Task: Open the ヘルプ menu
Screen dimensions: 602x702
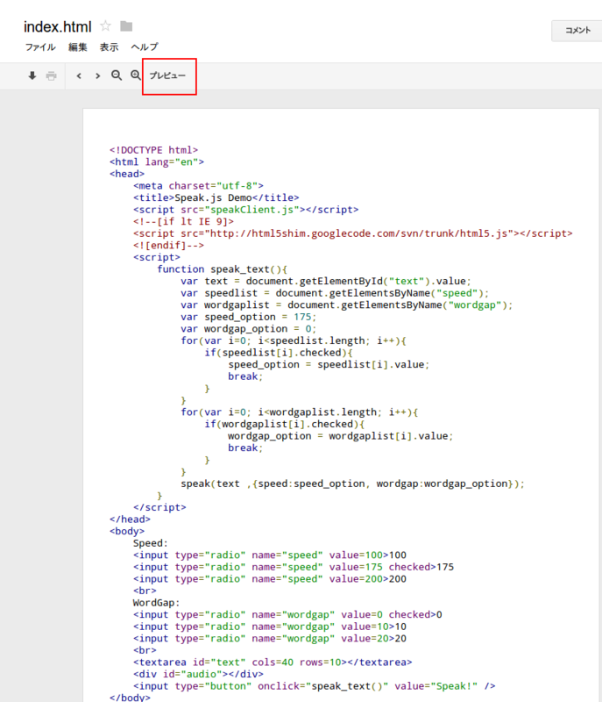Action: (x=145, y=47)
